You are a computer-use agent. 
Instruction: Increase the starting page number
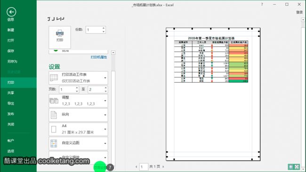coord(77,88)
